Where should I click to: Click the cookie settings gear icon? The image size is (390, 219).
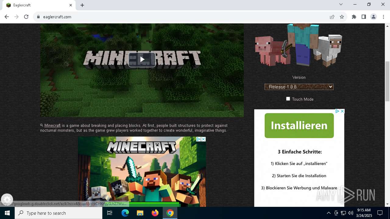pyautogui.click(x=7, y=200)
